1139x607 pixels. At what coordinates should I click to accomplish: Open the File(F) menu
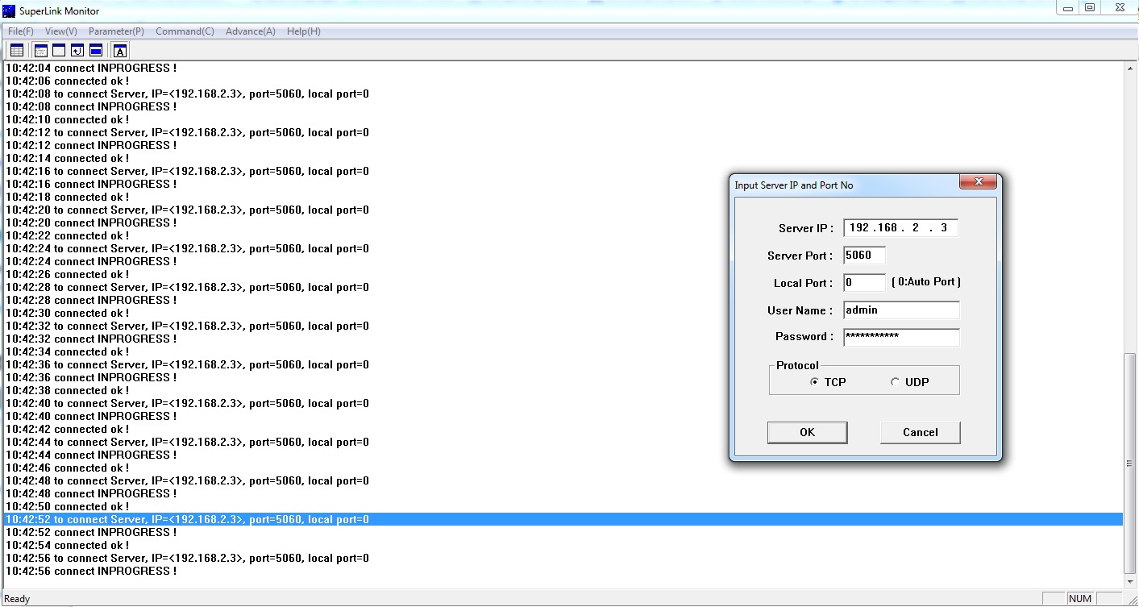[x=21, y=31]
